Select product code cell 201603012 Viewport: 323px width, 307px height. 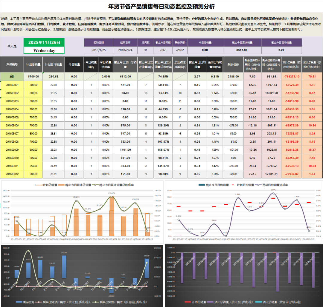pyautogui.click(x=12, y=174)
